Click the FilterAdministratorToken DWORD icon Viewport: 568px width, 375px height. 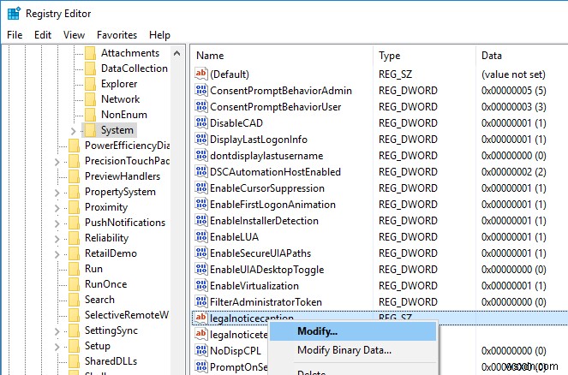(201, 302)
